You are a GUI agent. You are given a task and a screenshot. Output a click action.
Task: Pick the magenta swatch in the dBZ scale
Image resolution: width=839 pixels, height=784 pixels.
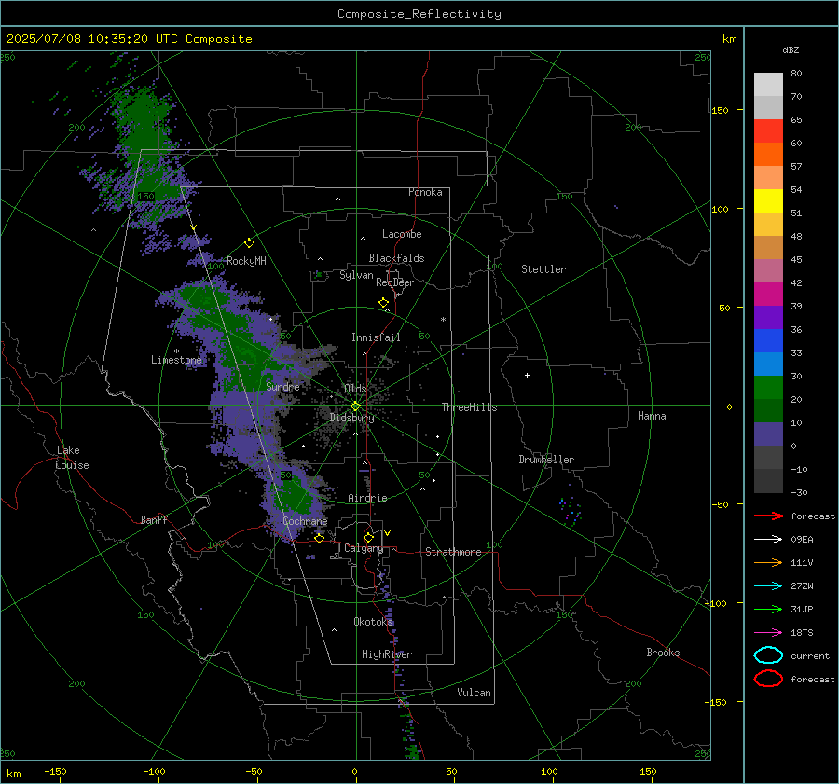[768, 294]
